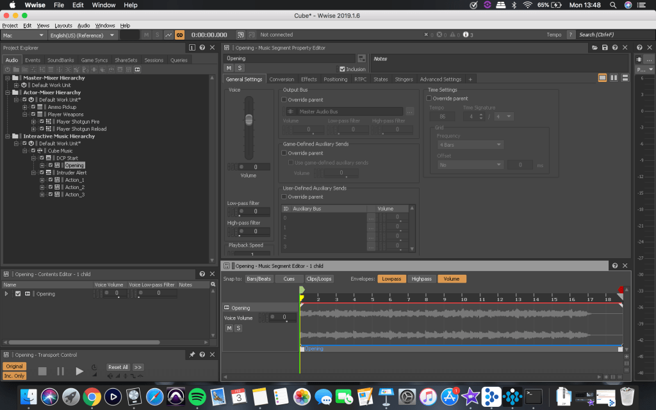Open Spotify from the Dock
Viewport: 656px width, 410px height.
coord(197,397)
